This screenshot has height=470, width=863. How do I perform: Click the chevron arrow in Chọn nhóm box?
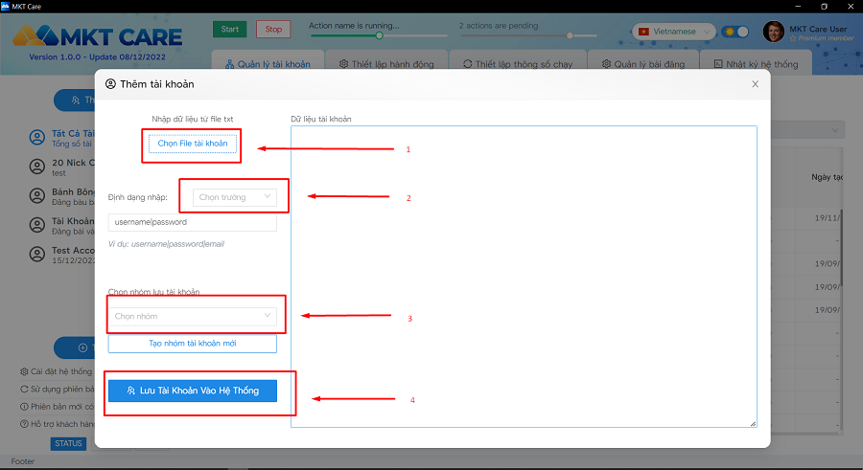268,316
